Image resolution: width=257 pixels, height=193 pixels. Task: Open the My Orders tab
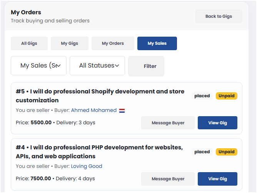(113, 44)
